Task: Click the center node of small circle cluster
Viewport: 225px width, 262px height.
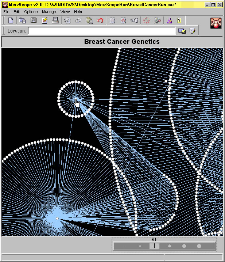Action: (x=75, y=99)
